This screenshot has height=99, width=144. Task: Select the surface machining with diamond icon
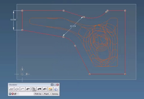pos(39,89)
